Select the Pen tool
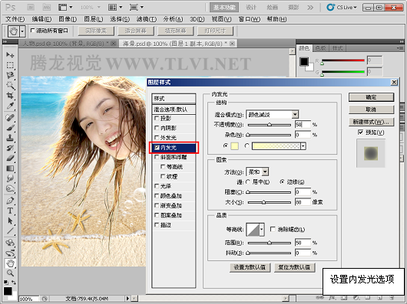 [10, 201]
